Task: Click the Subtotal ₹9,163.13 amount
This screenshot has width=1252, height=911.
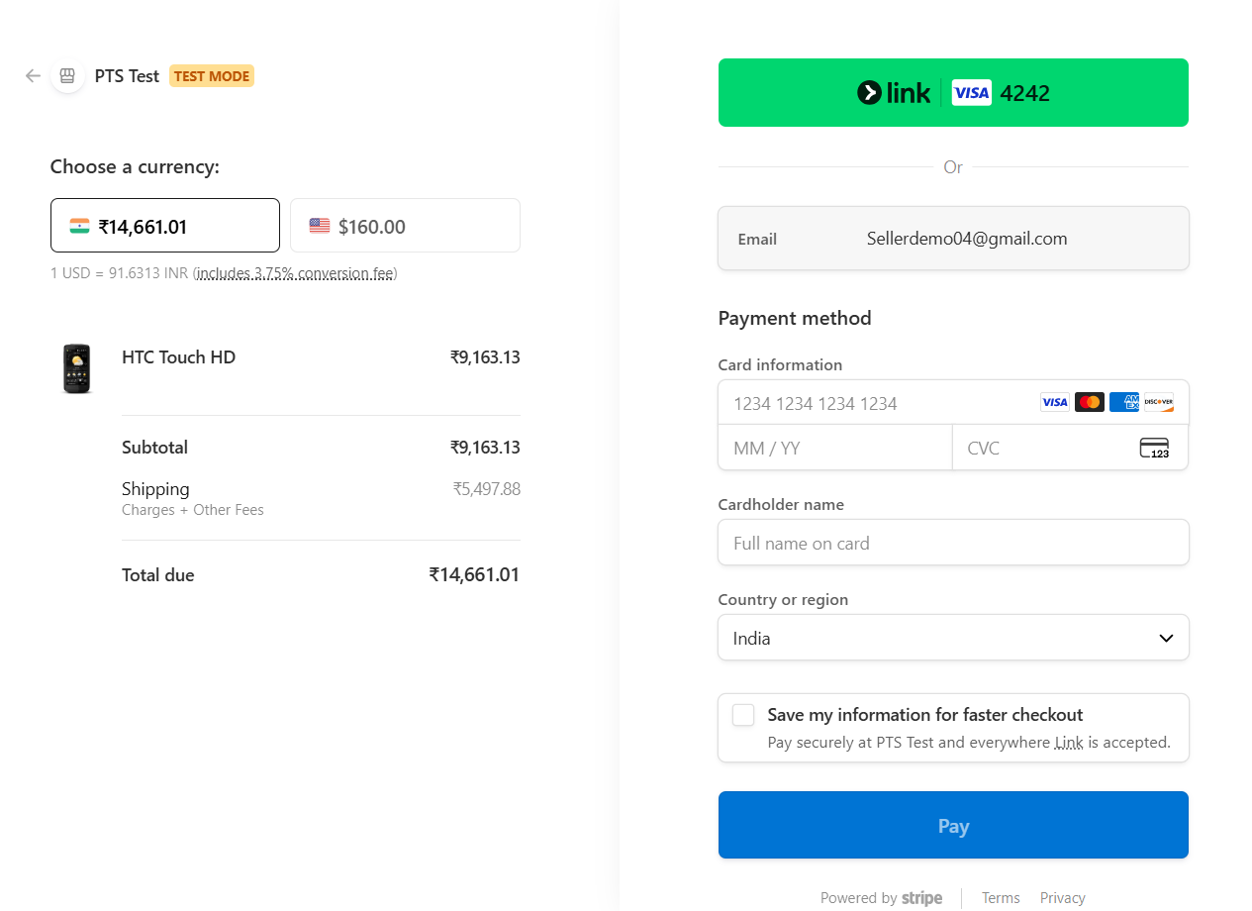Action: click(x=485, y=448)
